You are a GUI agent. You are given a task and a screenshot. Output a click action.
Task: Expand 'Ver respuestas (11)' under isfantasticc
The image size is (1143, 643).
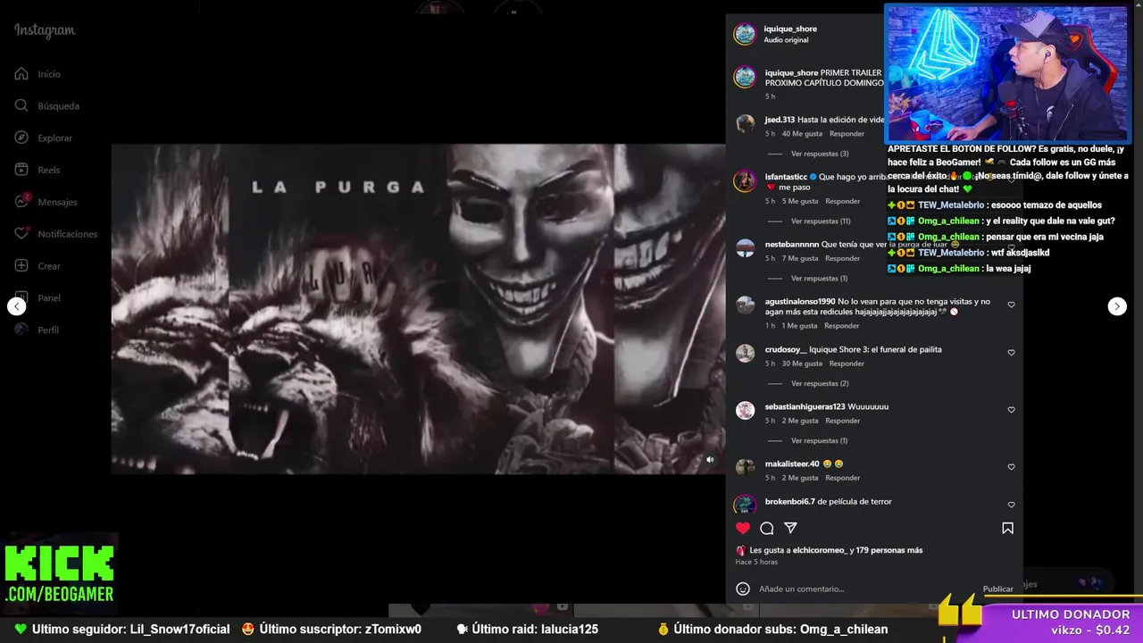(821, 221)
